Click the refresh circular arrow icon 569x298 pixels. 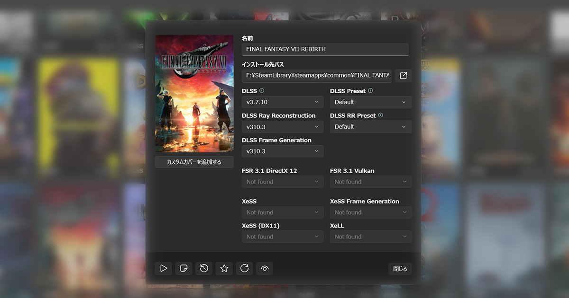click(x=245, y=269)
